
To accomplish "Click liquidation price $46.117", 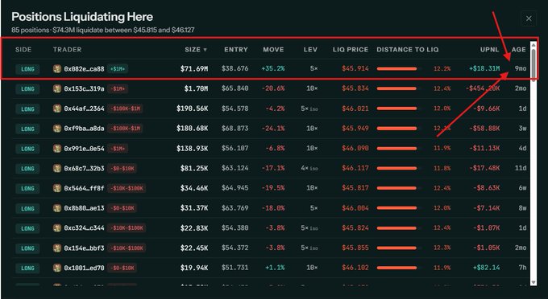I will click(355, 168).
